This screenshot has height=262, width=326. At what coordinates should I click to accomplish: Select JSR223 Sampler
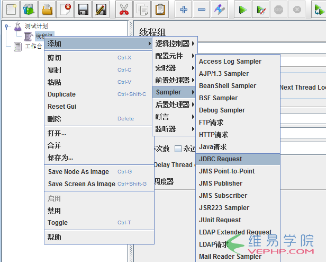(238, 208)
